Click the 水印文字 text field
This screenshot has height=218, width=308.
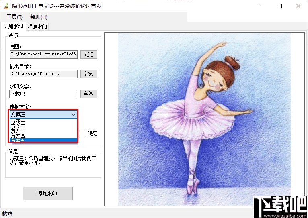point(43,94)
